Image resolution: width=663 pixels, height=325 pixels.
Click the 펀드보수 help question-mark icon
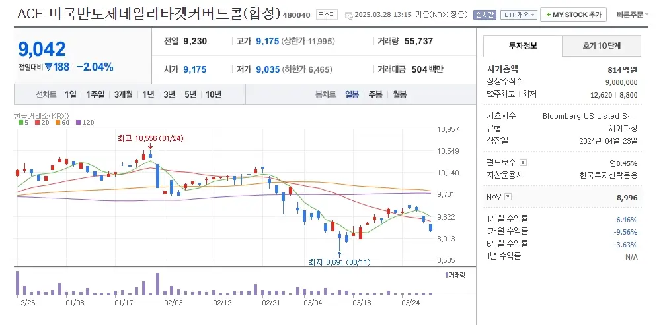[x=523, y=163]
